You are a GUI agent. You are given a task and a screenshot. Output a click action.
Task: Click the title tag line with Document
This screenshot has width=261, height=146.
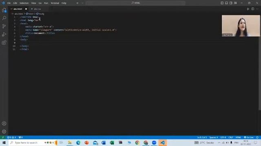[x=40, y=33]
